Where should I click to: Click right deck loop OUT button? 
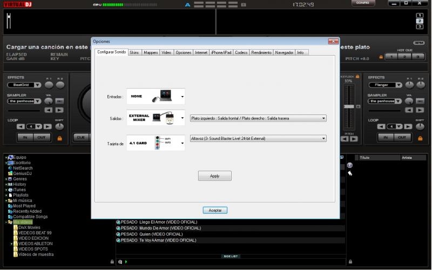[x=402, y=137]
